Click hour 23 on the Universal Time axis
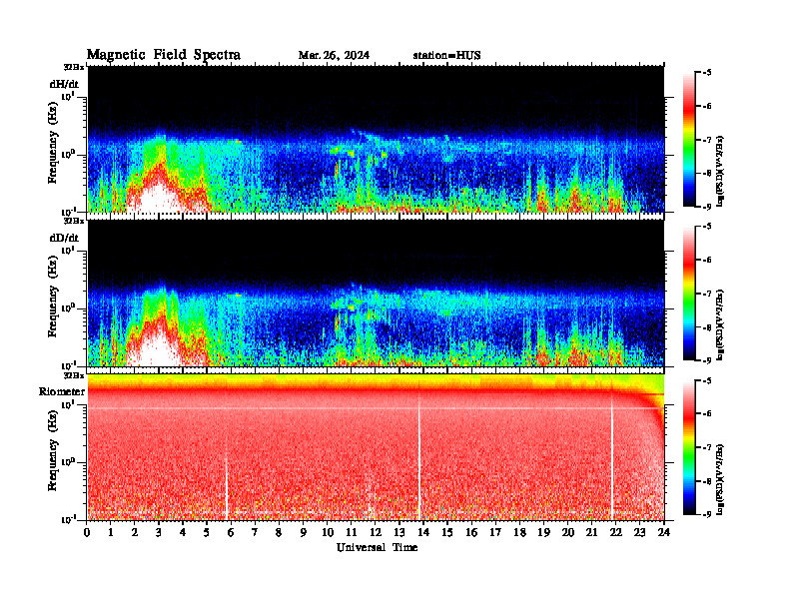Screen dimensions: 791x611 [639, 532]
